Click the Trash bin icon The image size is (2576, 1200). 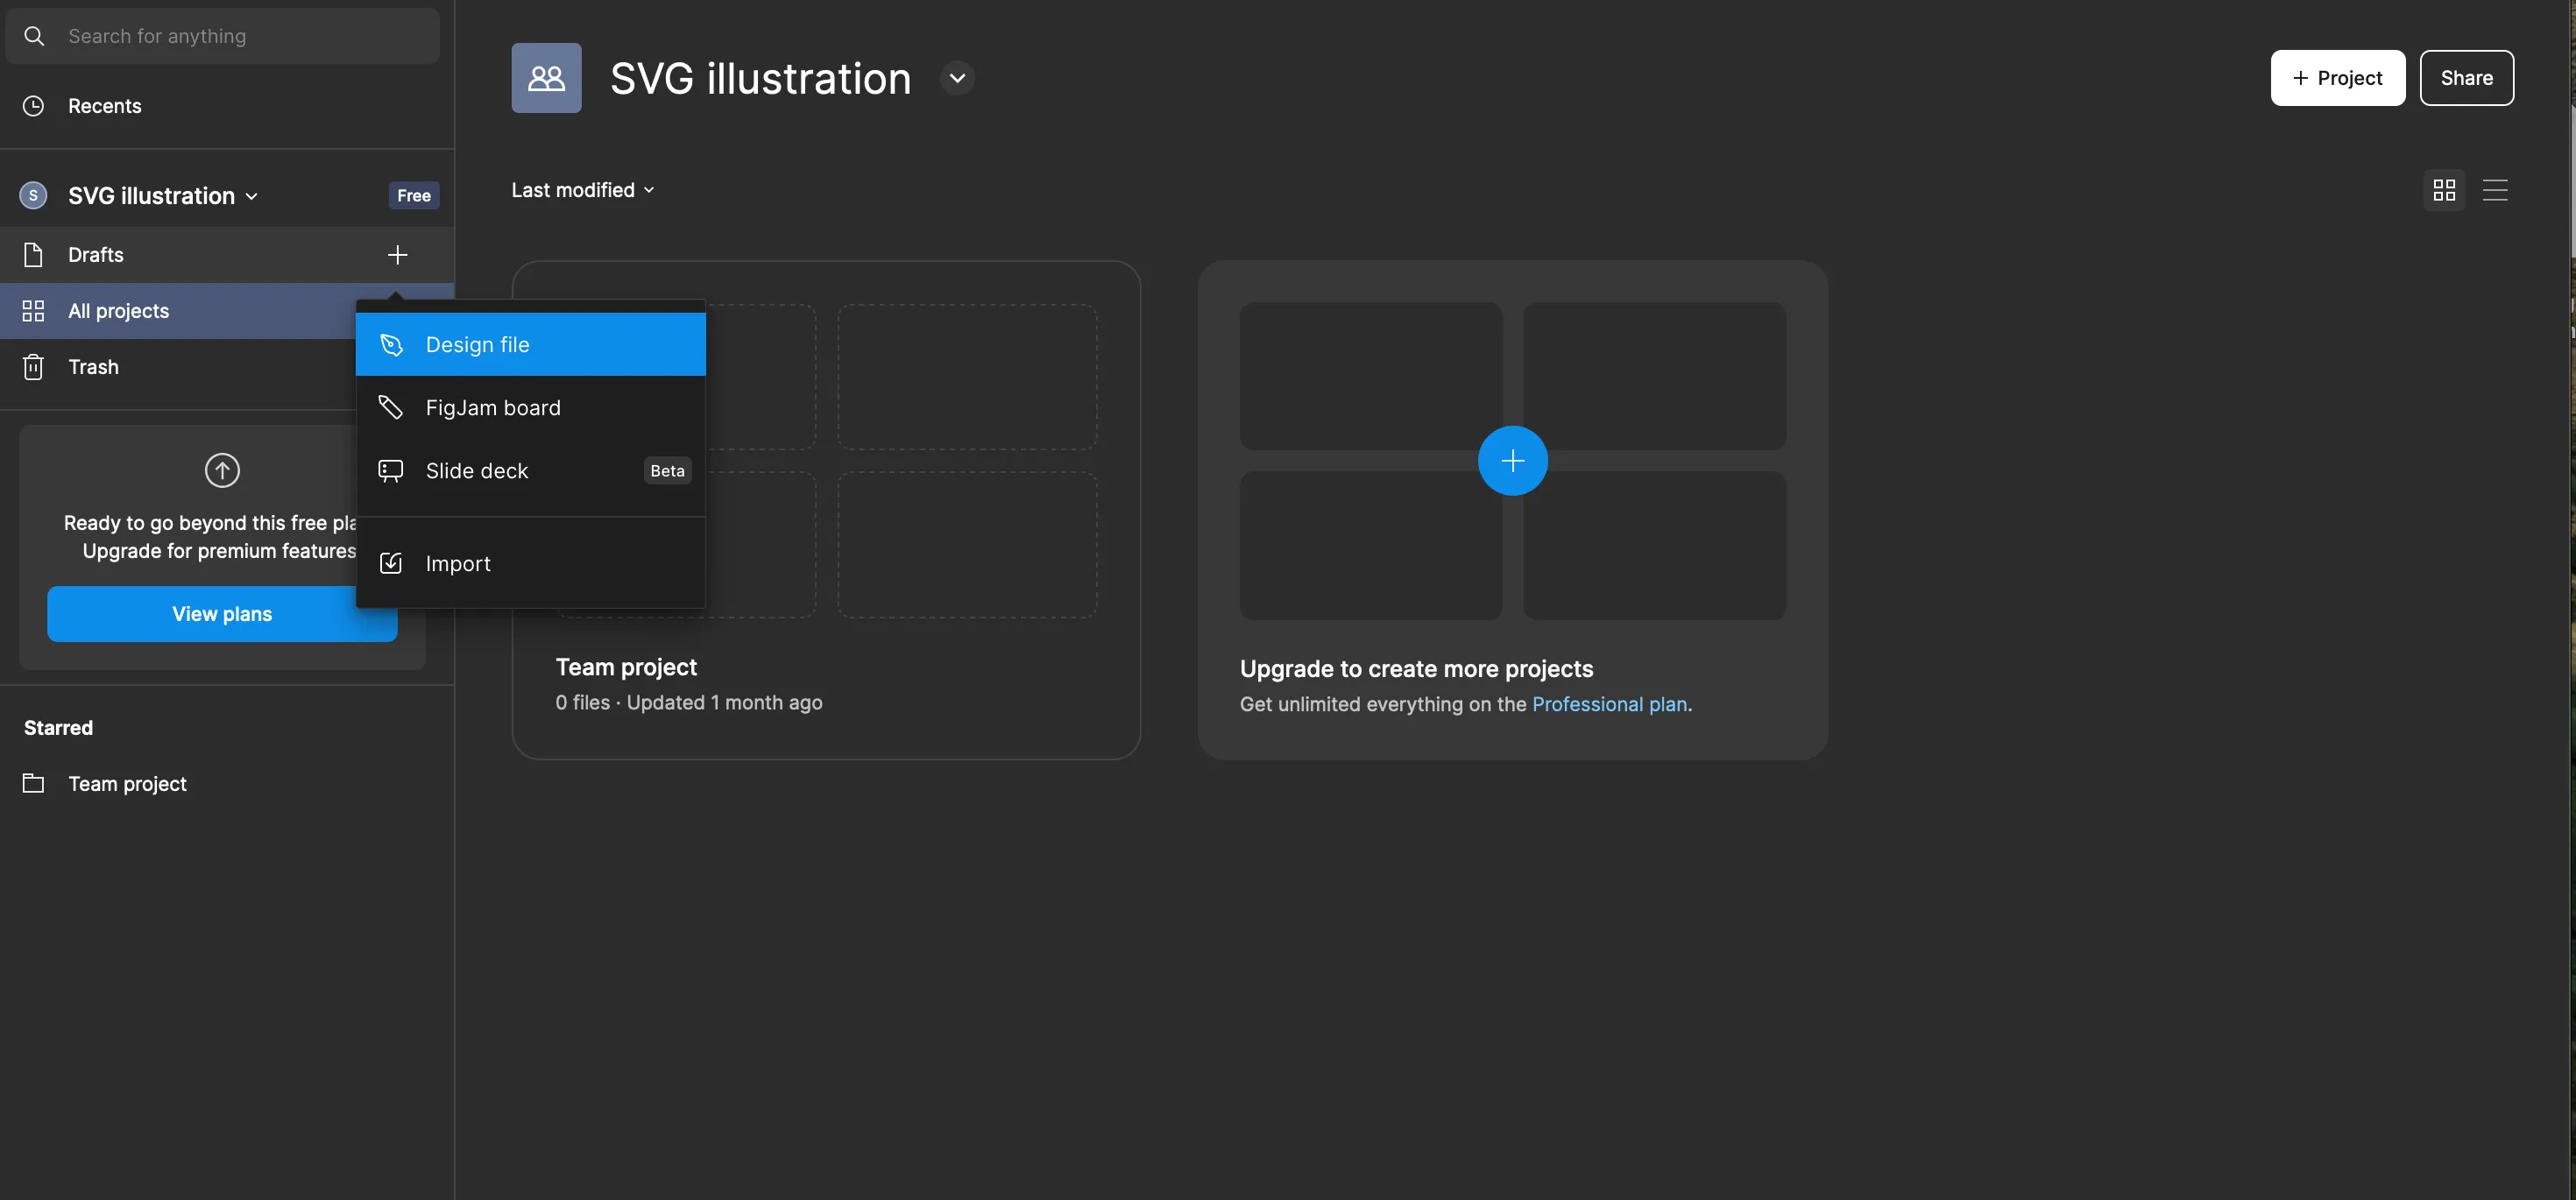pos(33,367)
